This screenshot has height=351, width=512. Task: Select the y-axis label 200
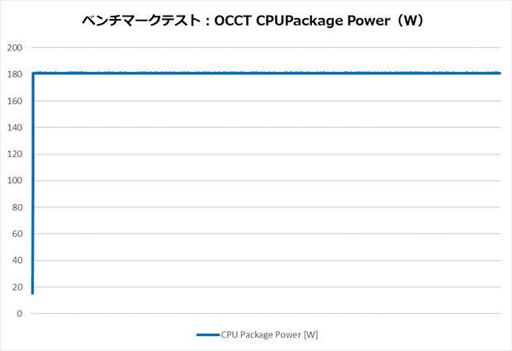15,48
